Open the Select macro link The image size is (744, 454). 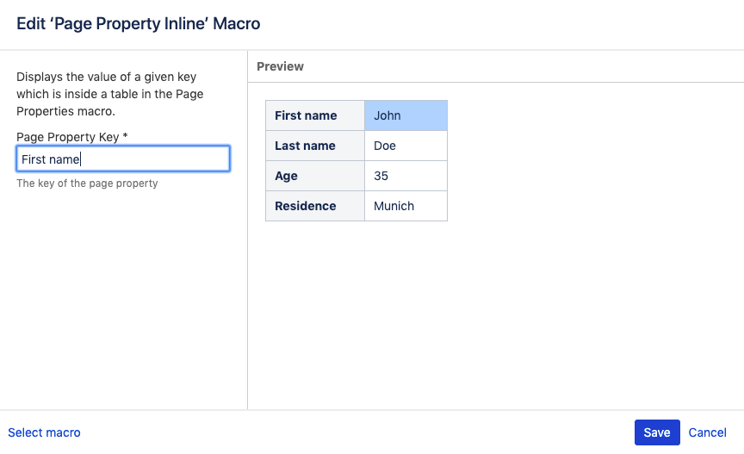pyautogui.click(x=44, y=432)
